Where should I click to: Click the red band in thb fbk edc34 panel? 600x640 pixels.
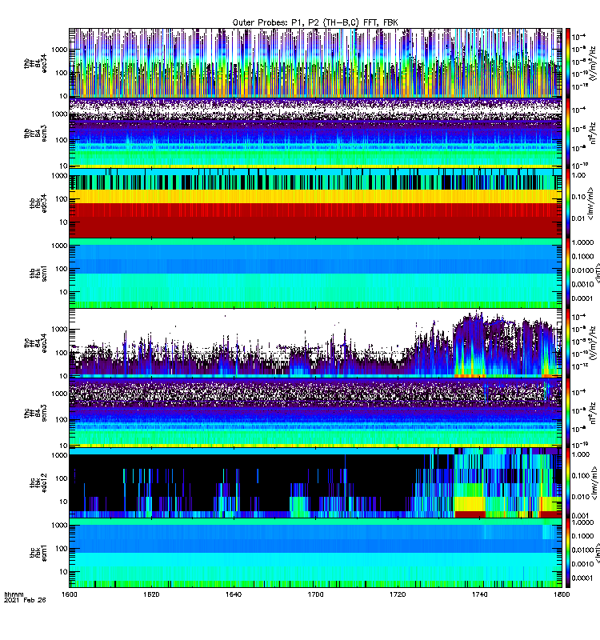coord(315,221)
